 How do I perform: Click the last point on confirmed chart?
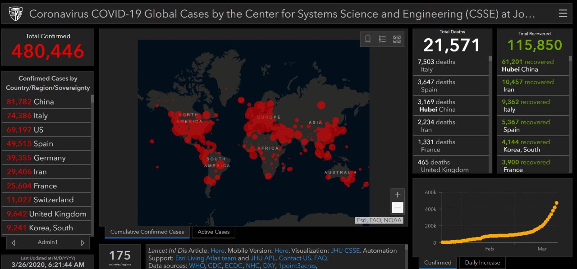[x=556, y=203]
